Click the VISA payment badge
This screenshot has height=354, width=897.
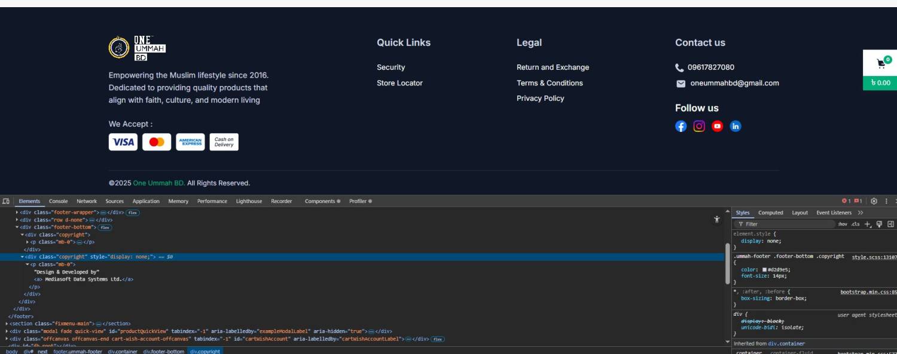(123, 142)
